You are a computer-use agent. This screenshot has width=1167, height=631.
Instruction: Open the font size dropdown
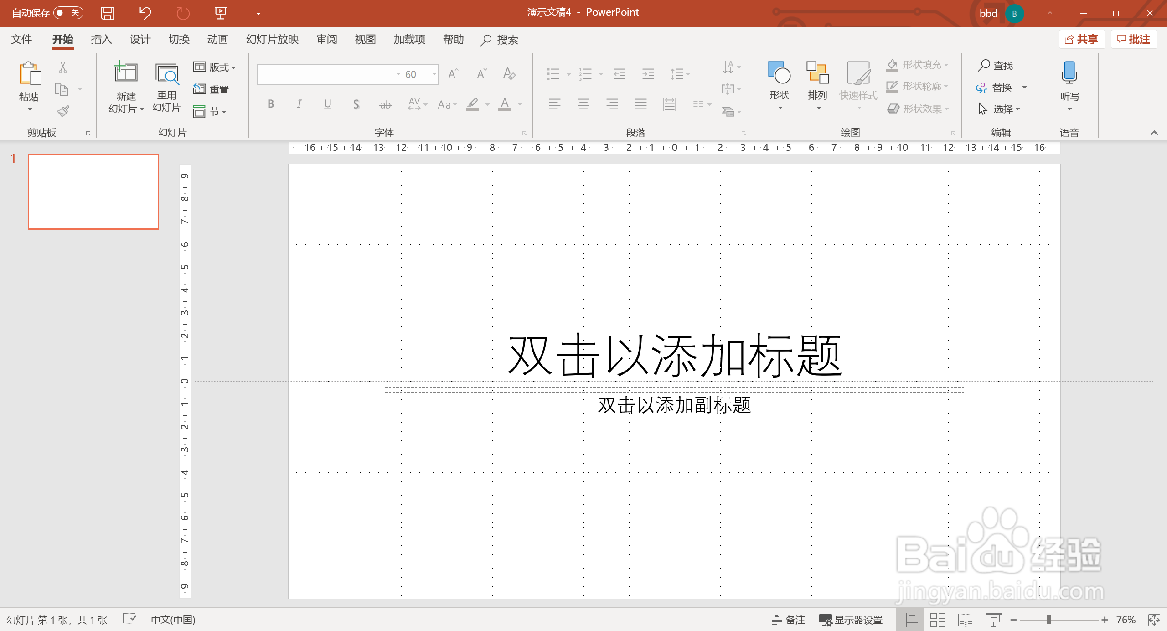[433, 74]
